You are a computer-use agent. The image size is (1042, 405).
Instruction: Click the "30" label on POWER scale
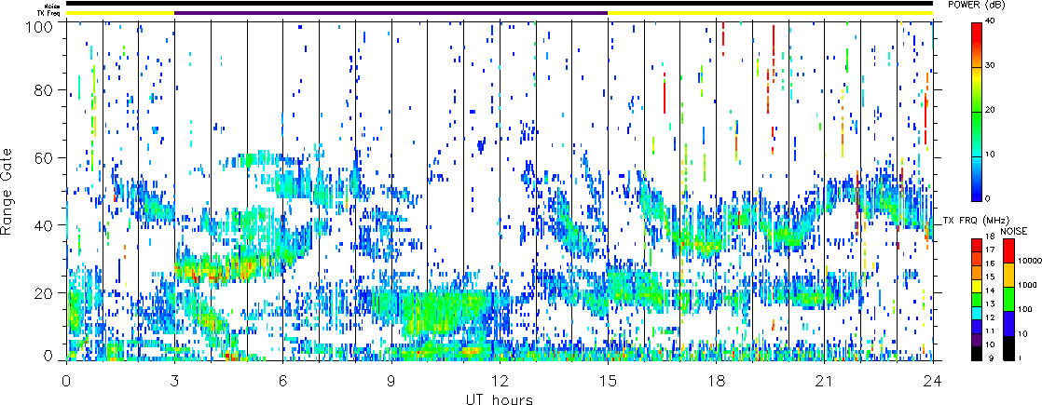click(990, 66)
